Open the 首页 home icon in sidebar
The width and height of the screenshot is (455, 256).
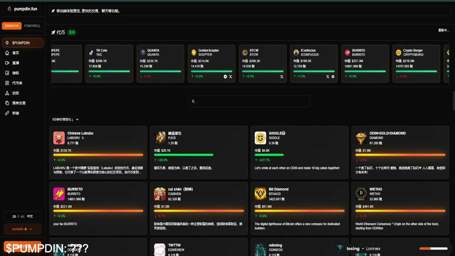pyautogui.click(x=7, y=53)
